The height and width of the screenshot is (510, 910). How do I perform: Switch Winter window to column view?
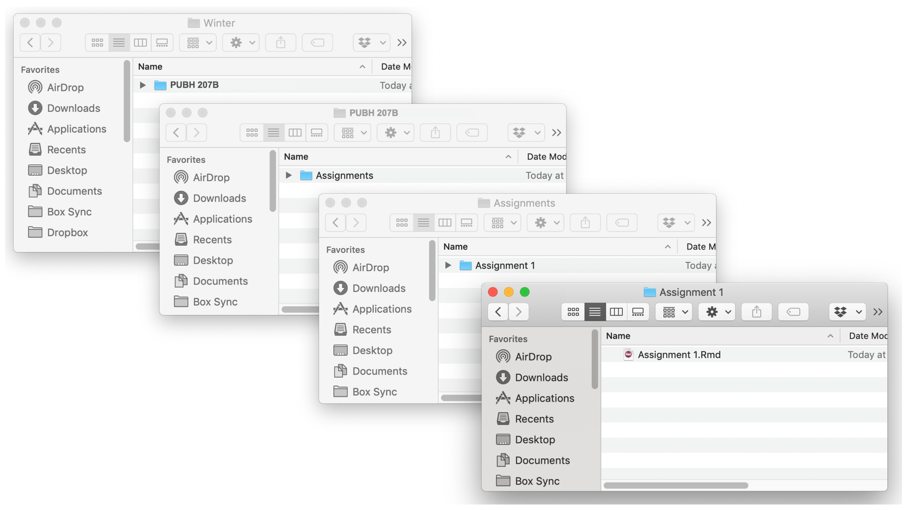pyautogui.click(x=140, y=43)
